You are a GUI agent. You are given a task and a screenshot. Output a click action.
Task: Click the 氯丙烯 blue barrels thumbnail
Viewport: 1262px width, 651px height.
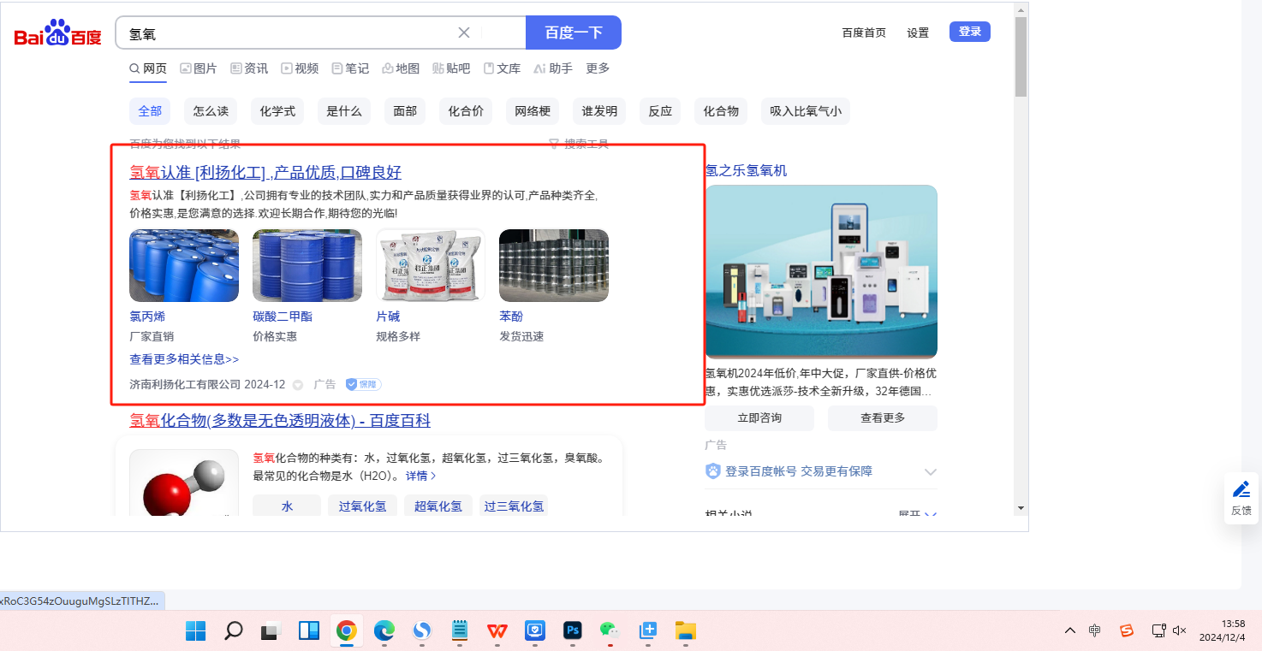coord(184,265)
